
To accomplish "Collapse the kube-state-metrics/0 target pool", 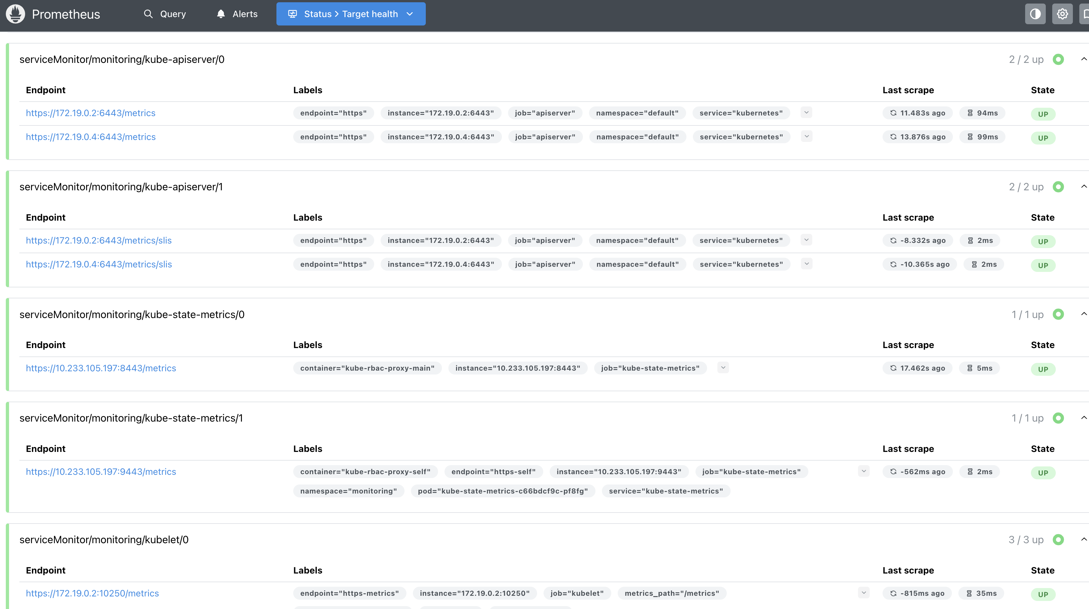I will point(1084,314).
